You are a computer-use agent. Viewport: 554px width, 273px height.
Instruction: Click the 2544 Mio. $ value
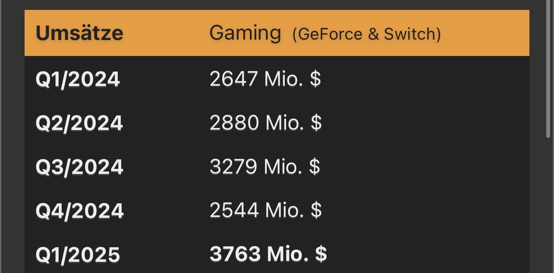point(265,211)
